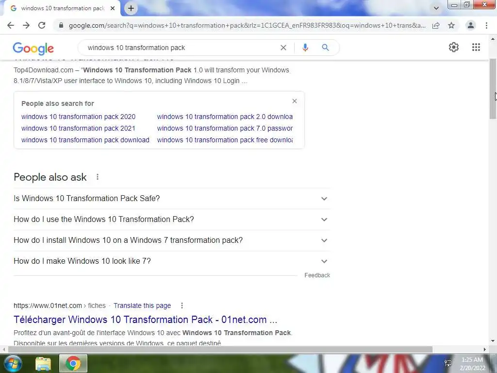Expand How do I install Windows 10 on Windows 7 question
This screenshot has width=497, height=373.
172,240
